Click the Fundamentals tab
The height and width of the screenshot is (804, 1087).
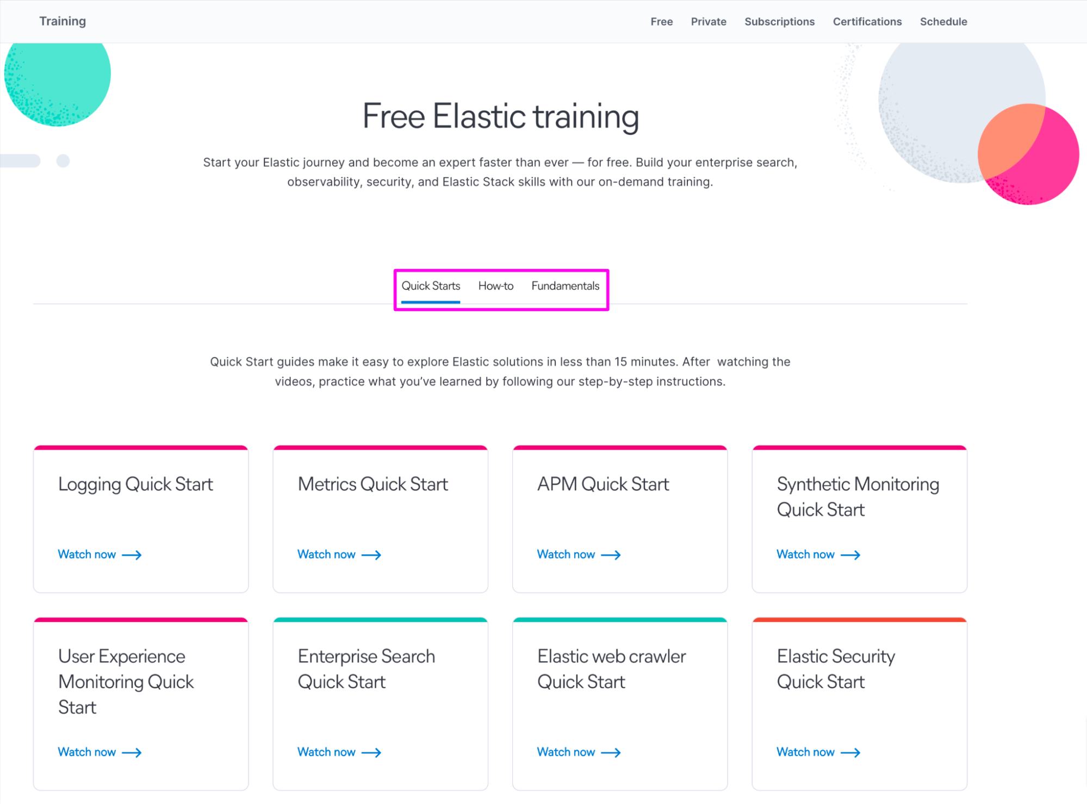click(x=566, y=285)
